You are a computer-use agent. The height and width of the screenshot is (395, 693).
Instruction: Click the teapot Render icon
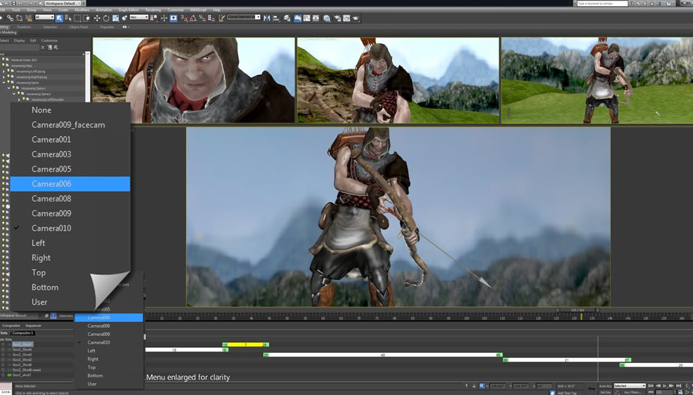pyautogui.click(x=356, y=18)
